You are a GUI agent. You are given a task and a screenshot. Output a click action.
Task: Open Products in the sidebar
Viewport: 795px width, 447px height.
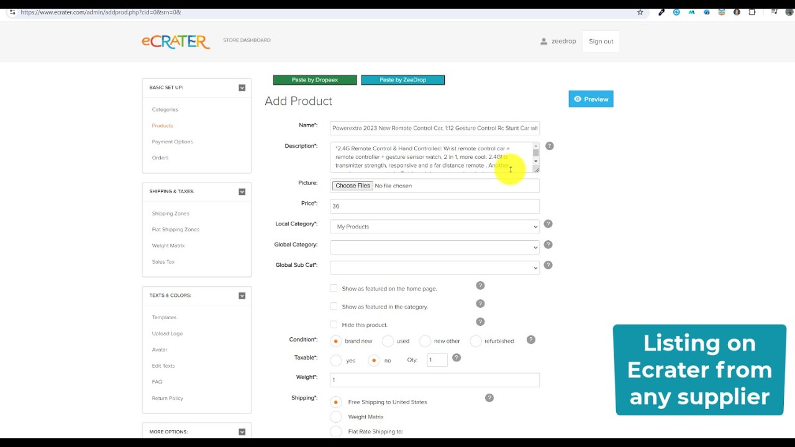pos(162,125)
